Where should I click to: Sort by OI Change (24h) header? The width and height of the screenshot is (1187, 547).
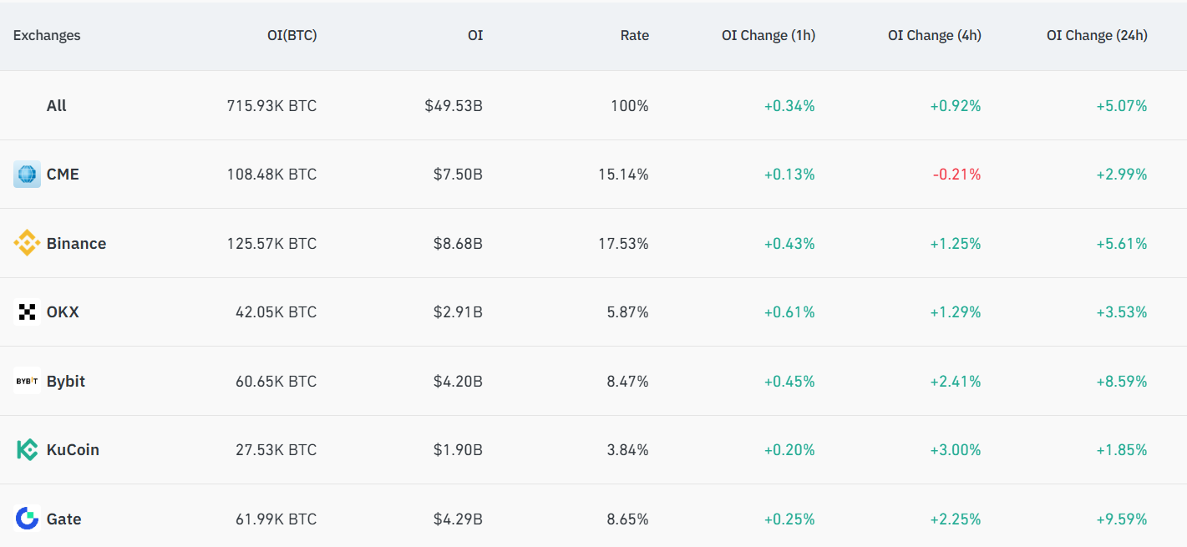click(x=1097, y=35)
